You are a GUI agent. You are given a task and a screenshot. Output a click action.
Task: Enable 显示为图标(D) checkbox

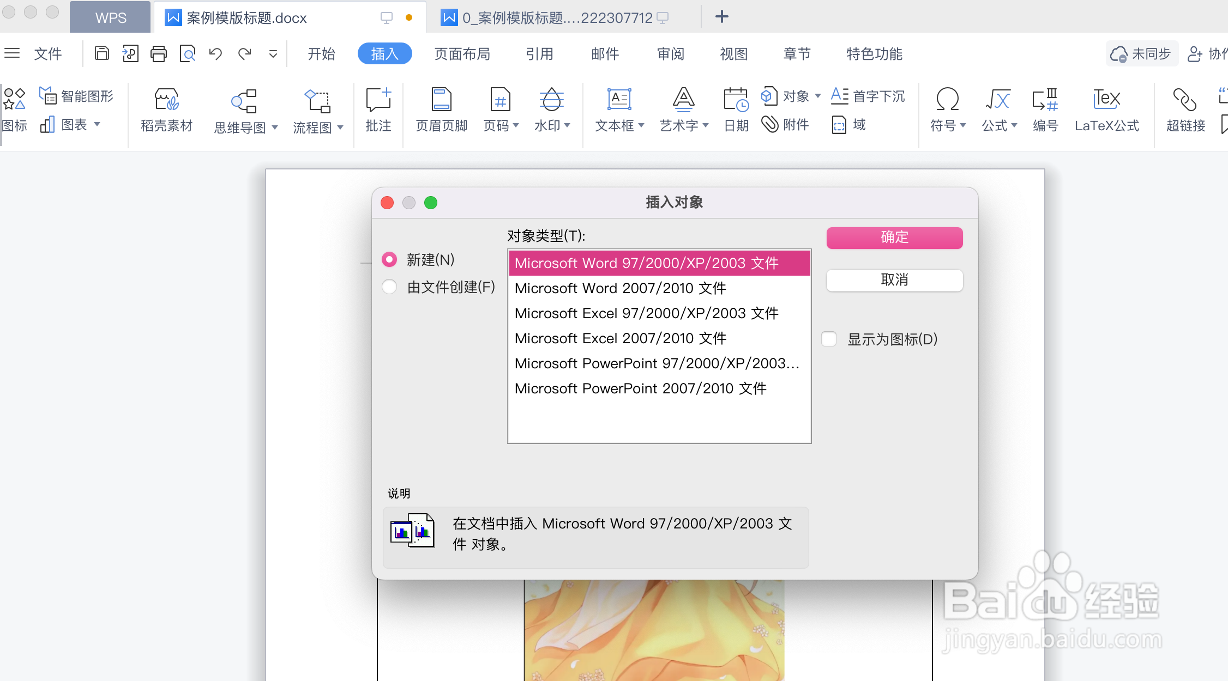coord(829,339)
